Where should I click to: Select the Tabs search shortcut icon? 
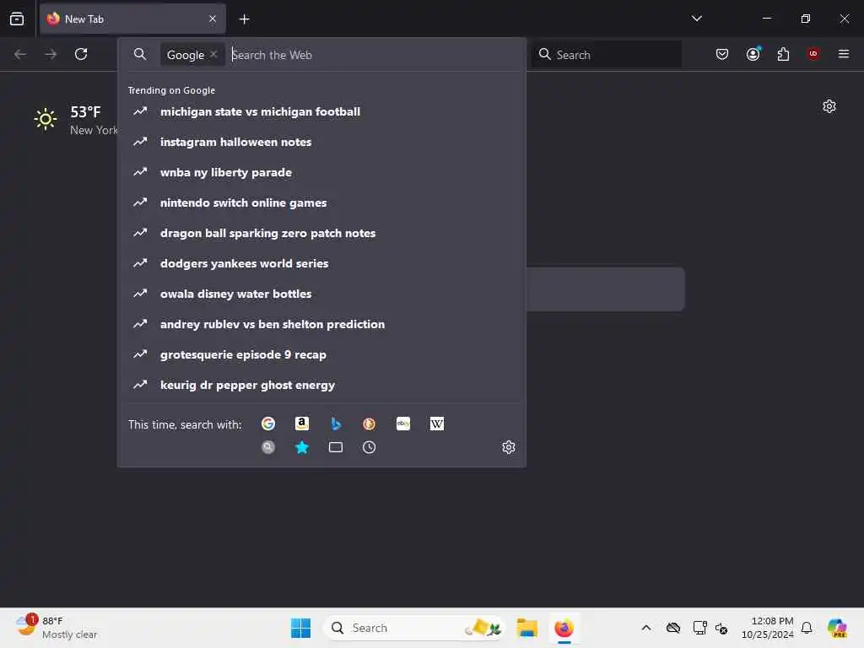336,447
